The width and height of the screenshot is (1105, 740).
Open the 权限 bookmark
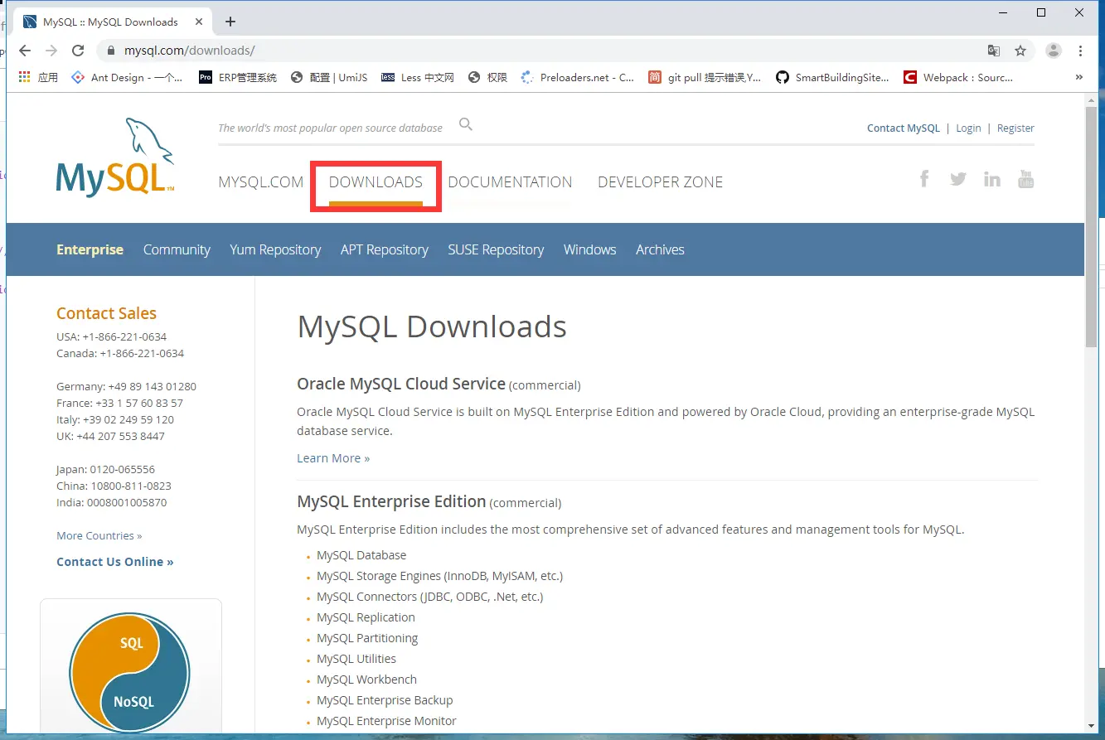487,77
